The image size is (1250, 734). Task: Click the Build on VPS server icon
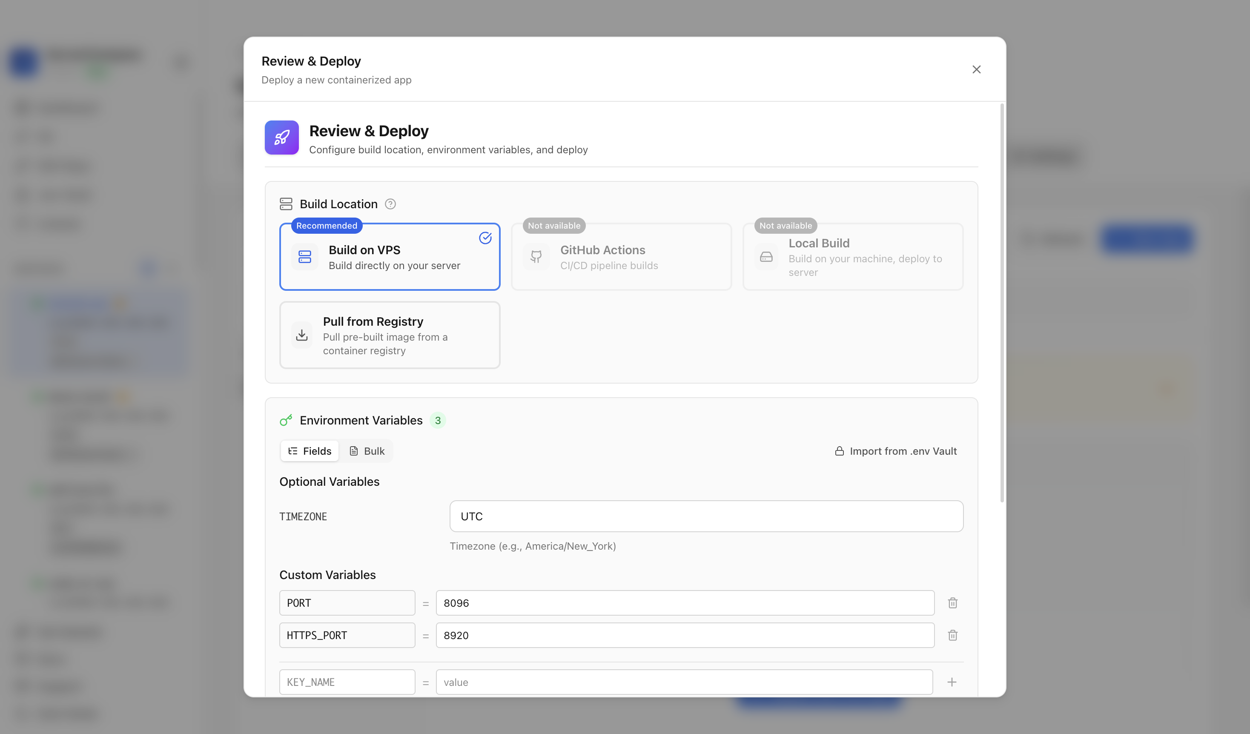click(x=304, y=257)
